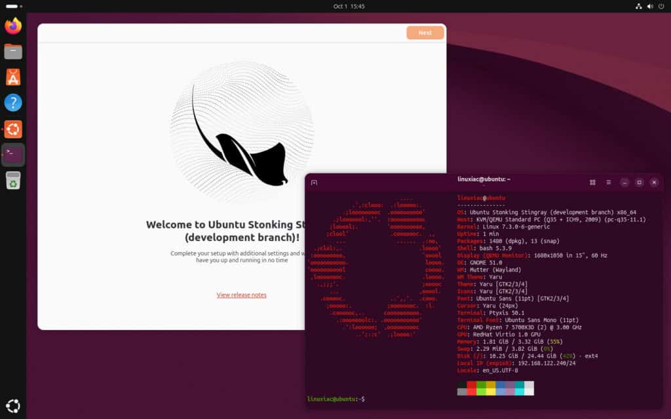Select the orange Ubuntu welcome dock icon

[x=13, y=129]
